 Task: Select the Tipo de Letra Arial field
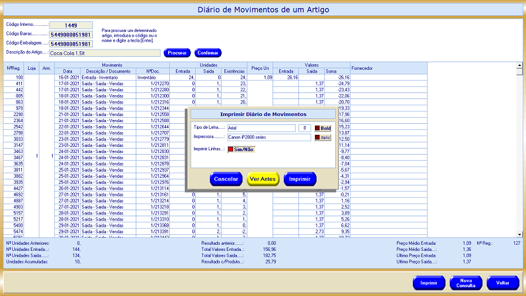[261, 128]
